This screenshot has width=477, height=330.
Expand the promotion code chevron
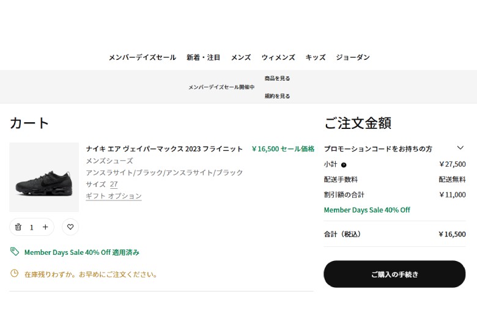click(460, 148)
